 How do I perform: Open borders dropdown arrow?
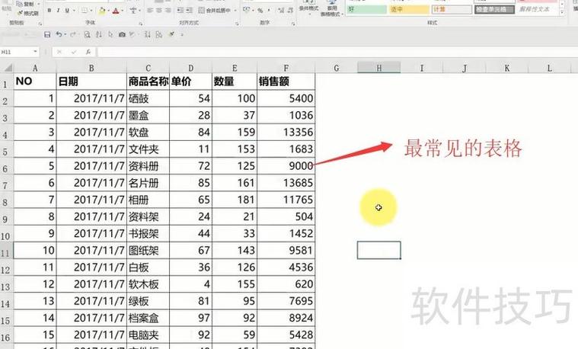[91, 11]
